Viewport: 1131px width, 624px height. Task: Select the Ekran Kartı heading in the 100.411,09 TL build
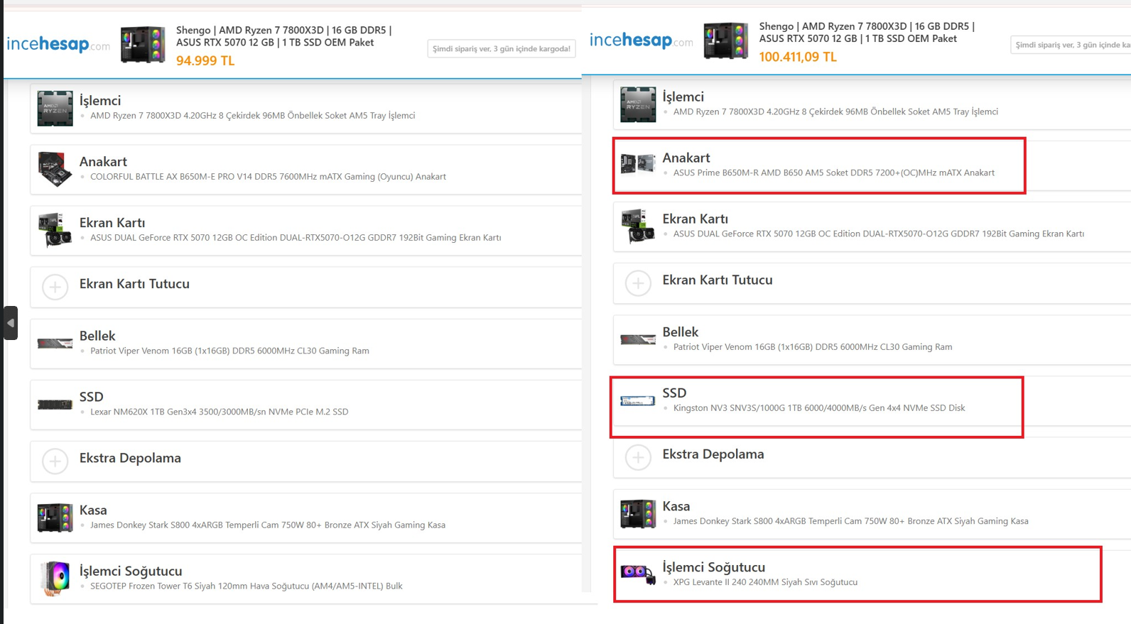tap(696, 219)
